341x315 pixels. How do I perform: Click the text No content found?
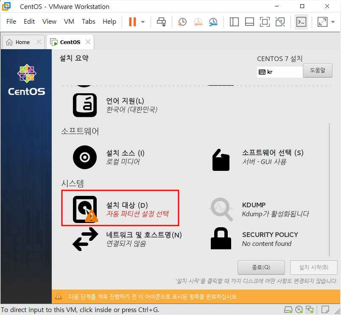pyautogui.click(x=267, y=243)
